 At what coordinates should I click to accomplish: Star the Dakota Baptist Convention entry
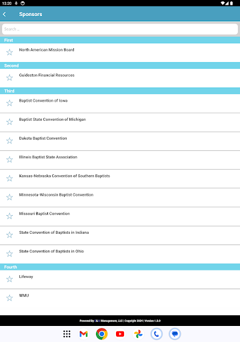[x=9, y=141]
